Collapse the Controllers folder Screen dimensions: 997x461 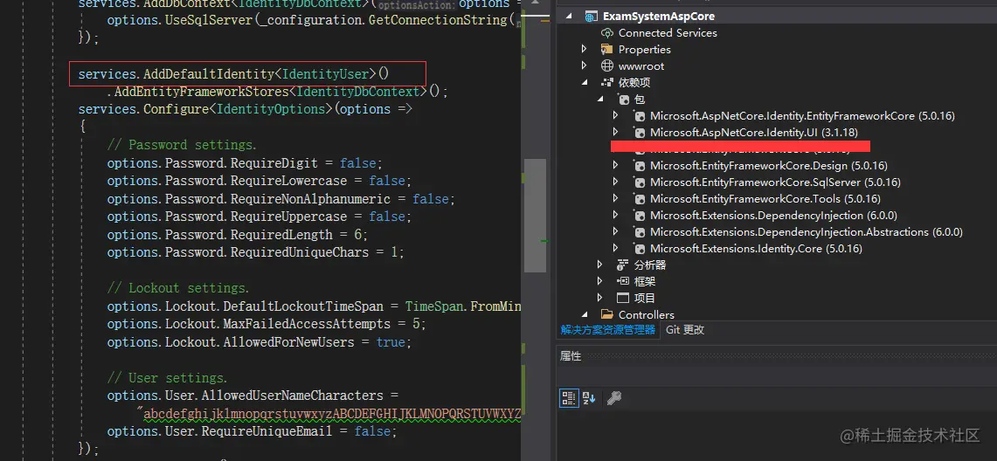[585, 314]
